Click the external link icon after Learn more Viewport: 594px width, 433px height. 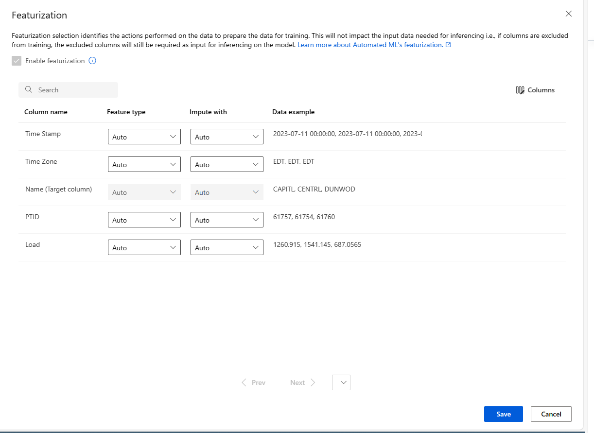pos(448,45)
